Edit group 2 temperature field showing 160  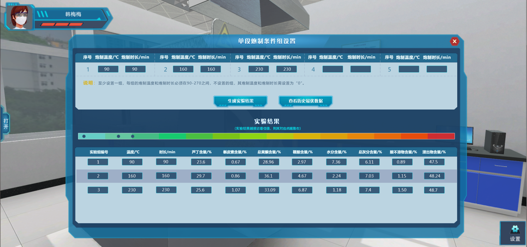pos(183,69)
